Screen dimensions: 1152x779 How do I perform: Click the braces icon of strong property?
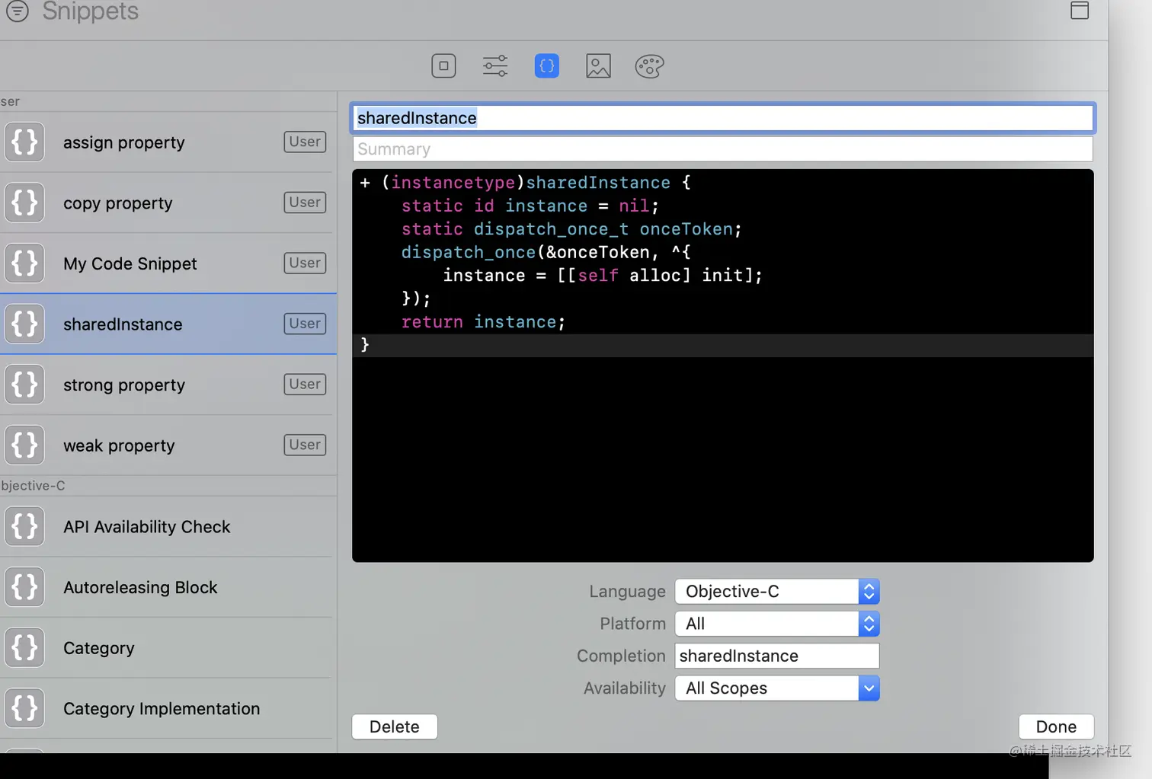(24, 385)
